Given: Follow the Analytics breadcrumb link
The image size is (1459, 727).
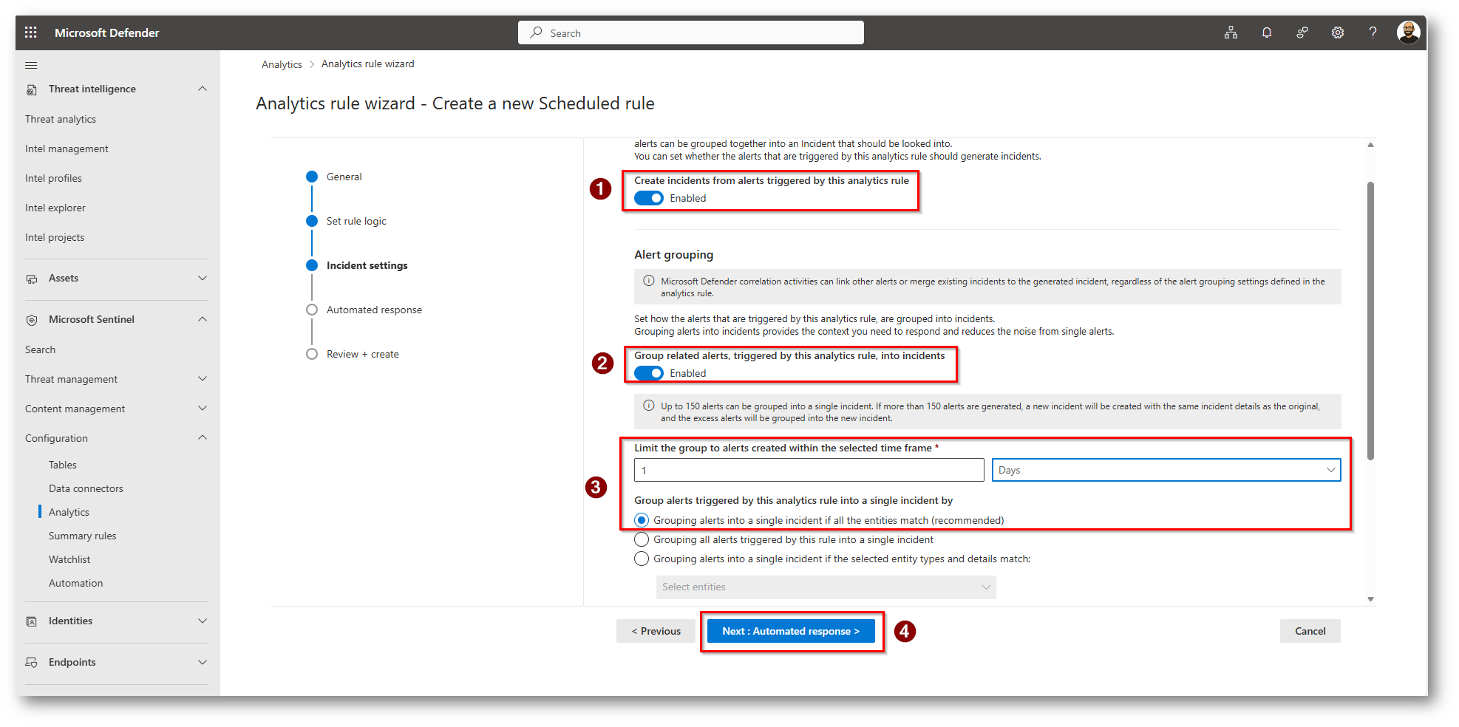Looking at the screenshot, I should [282, 64].
